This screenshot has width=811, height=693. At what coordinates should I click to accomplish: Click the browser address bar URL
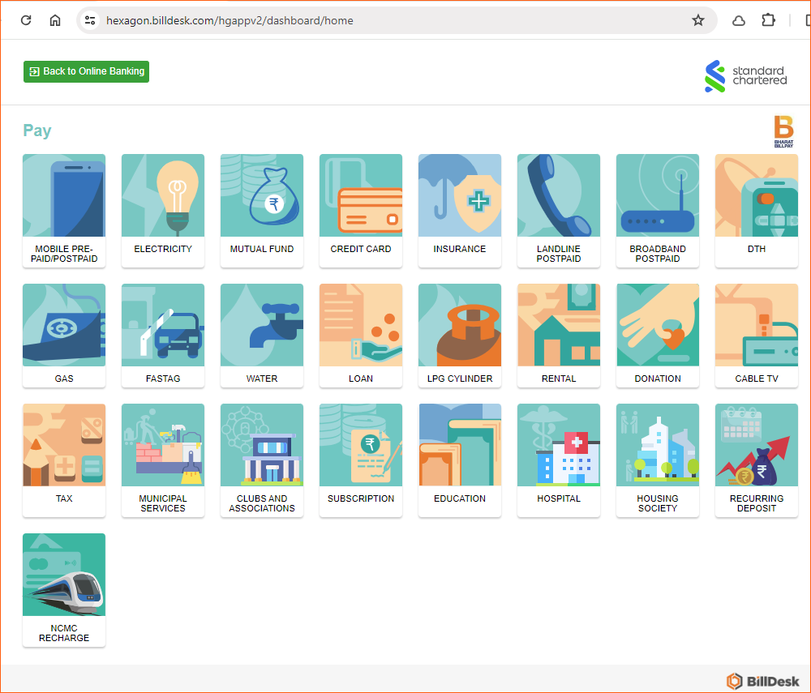point(230,20)
